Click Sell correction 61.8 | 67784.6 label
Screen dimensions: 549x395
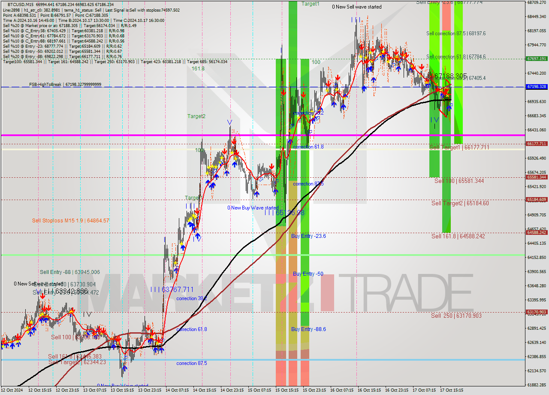(x=456, y=57)
